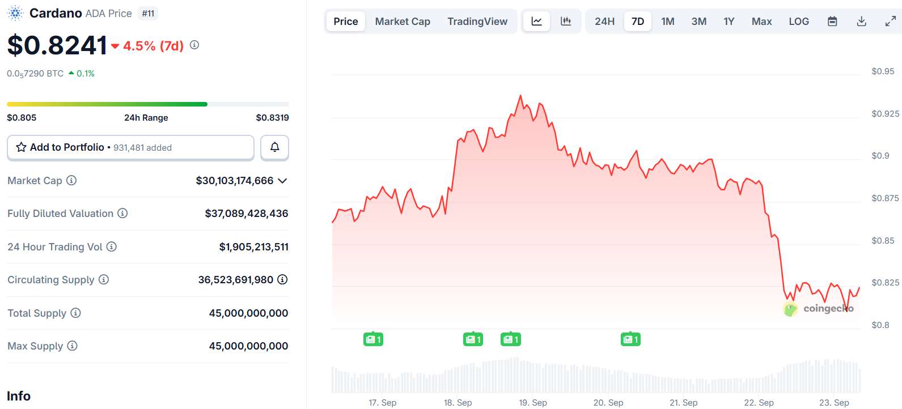Open news marker after 20. Sep
This screenshot has width=902, height=409.
(x=630, y=339)
